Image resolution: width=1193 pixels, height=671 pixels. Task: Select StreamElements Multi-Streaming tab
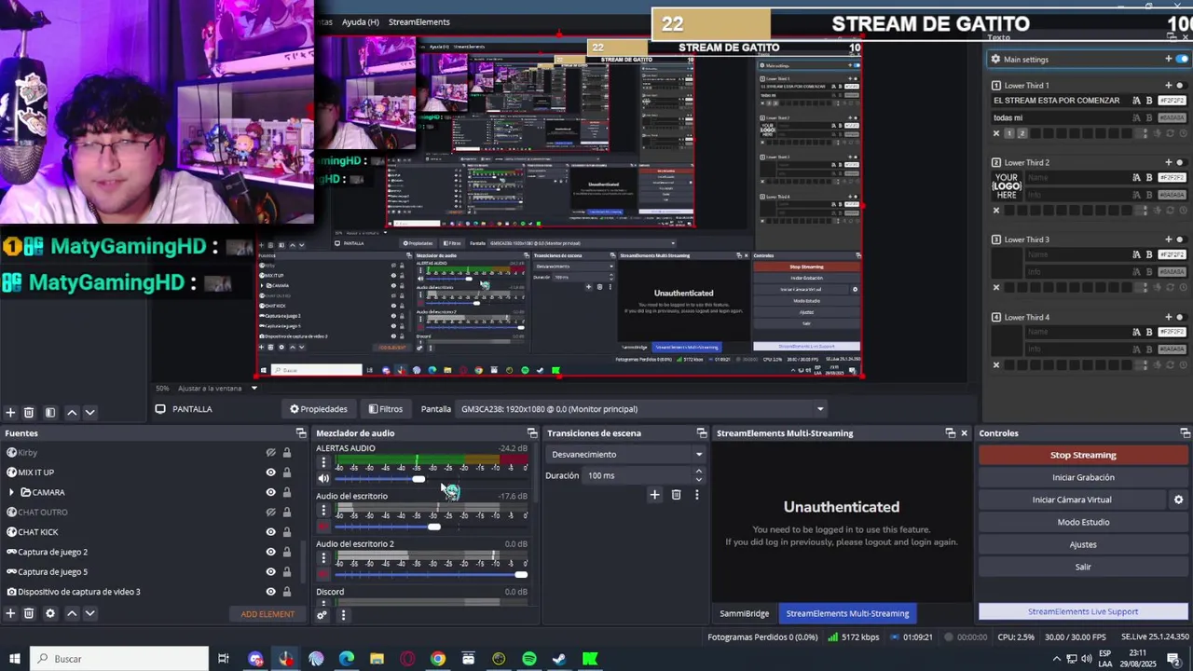point(847,613)
